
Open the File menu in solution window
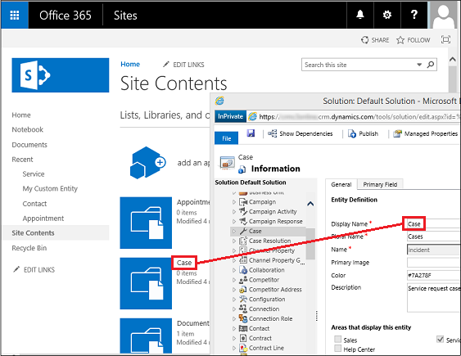pyautogui.click(x=226, y=138)
